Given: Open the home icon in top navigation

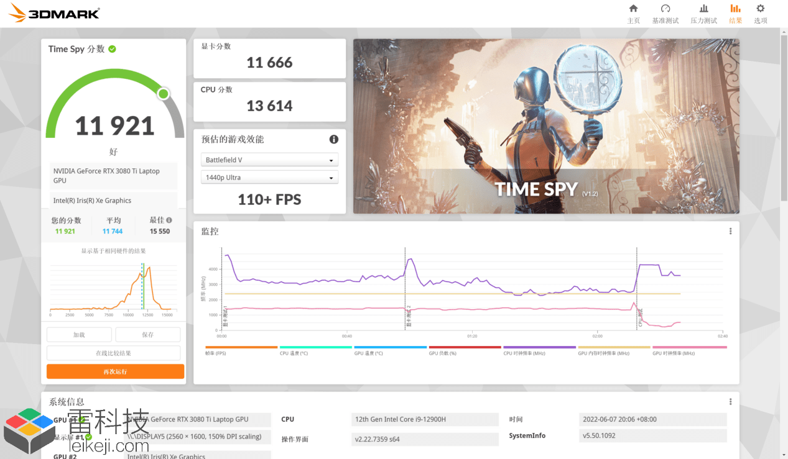Looking at the screenshot, I should point(633,9).
